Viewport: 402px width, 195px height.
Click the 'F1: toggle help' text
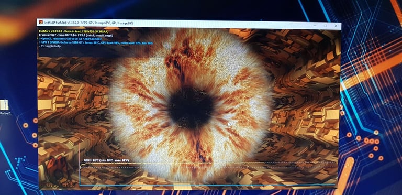click(50, 47)
